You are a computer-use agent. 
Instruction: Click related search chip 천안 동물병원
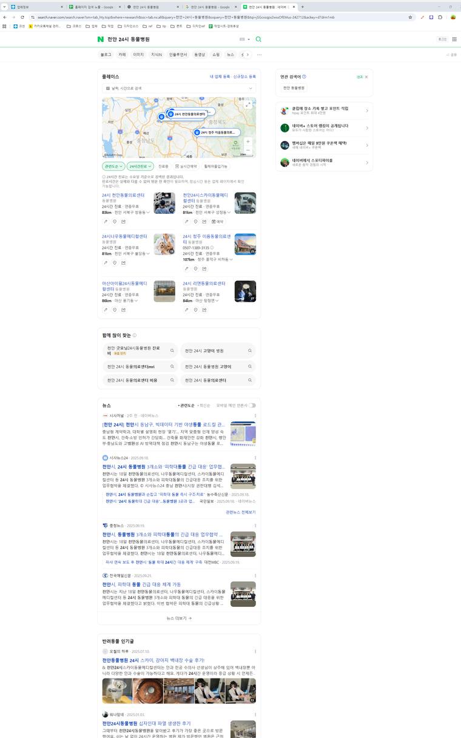[x=294, y=88]
